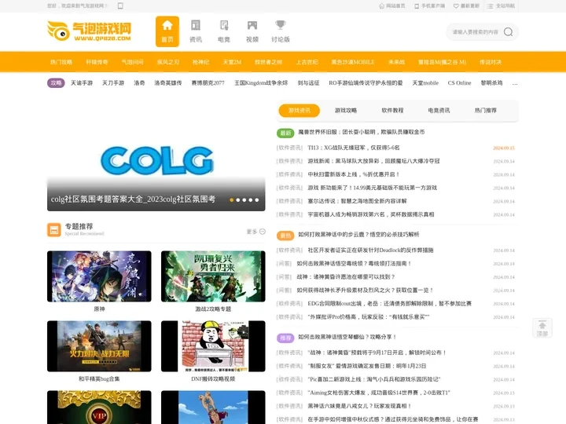Image resolution: width=566 pixels, height=424 pixels.
Task: Open the 电竞 esports icon
Action: pyautogui.click(x=224, y=31)
